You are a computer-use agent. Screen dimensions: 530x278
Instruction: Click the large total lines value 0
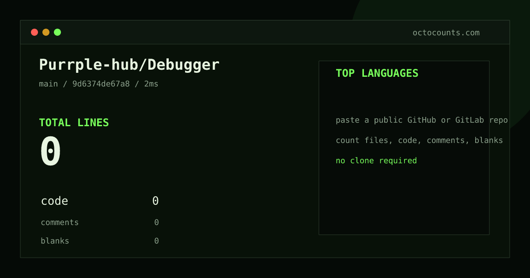tap(51, 151)
